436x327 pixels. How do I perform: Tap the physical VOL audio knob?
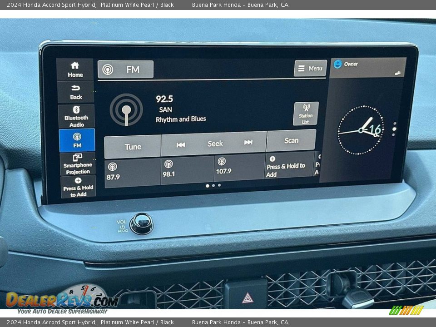pyautogui.click(x=142, y=223)
